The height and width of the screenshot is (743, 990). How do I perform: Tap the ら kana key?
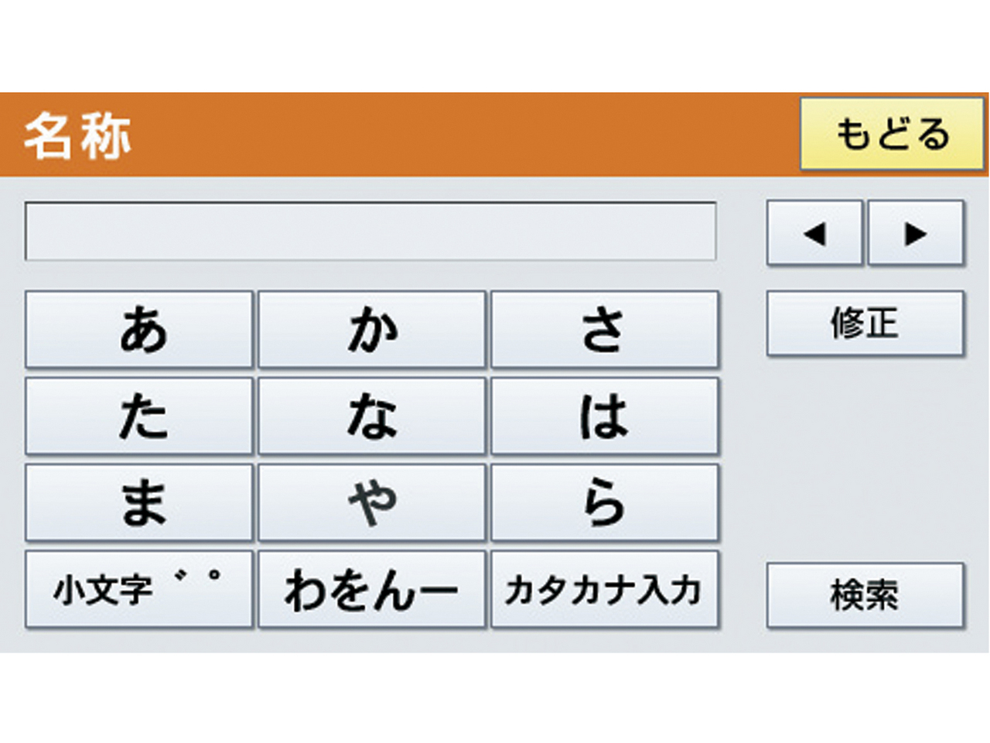[604, 503]
